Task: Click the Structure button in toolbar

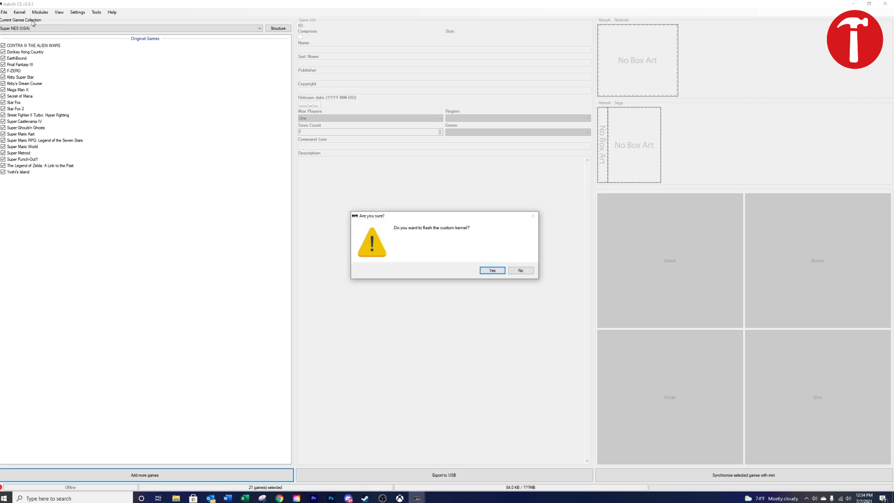Action: (x=278, y=27)
